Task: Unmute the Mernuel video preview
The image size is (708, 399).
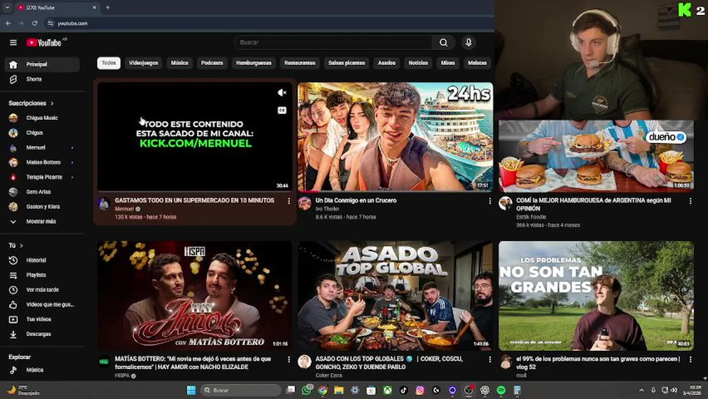Action: 282,93
